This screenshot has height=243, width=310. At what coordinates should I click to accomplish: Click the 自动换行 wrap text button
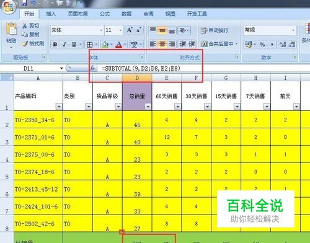(215, 30)
